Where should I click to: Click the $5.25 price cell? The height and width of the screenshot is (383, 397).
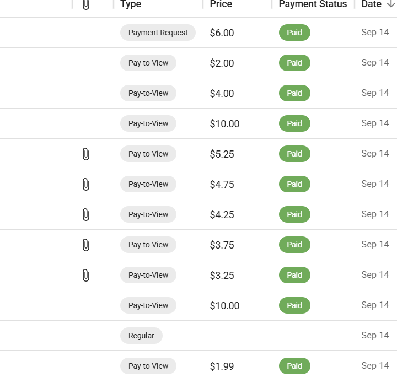[x=222, y=154]
